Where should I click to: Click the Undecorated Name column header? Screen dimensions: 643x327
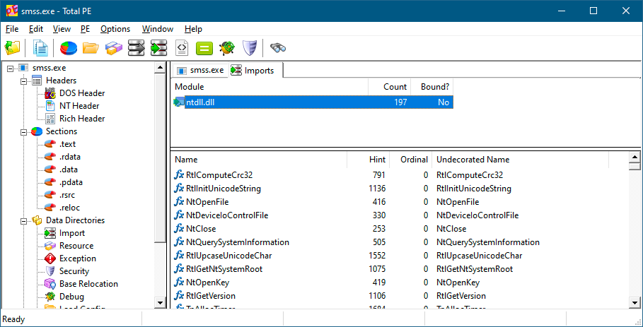pos(473,160)
